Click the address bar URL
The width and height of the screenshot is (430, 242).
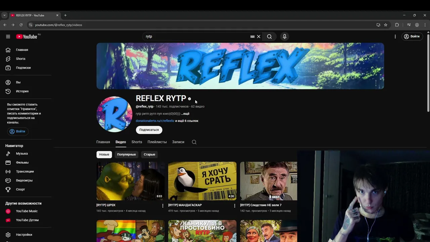(x=58, y=25)
